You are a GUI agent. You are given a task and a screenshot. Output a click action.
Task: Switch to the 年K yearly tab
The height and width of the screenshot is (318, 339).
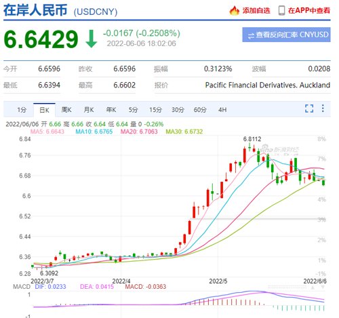[111, 110]
